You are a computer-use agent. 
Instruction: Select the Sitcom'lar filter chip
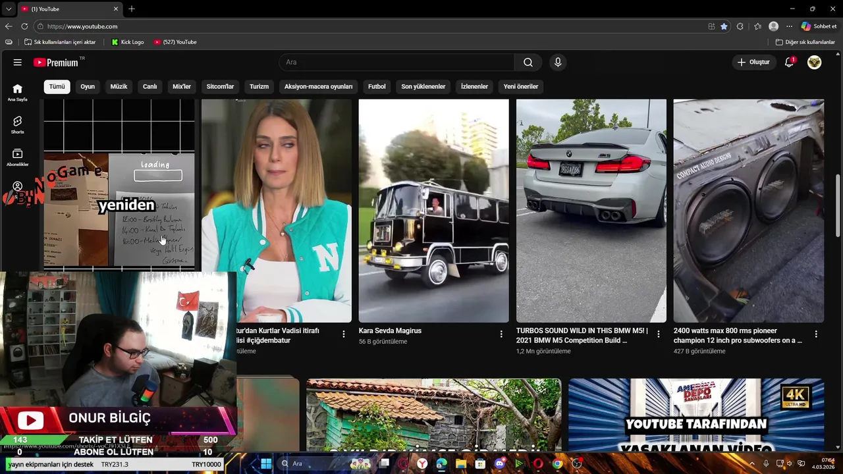coord(220,86)
